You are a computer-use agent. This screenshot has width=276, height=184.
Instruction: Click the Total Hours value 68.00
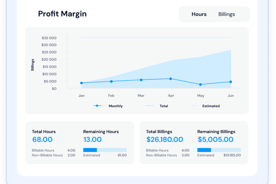click(42, 140)
